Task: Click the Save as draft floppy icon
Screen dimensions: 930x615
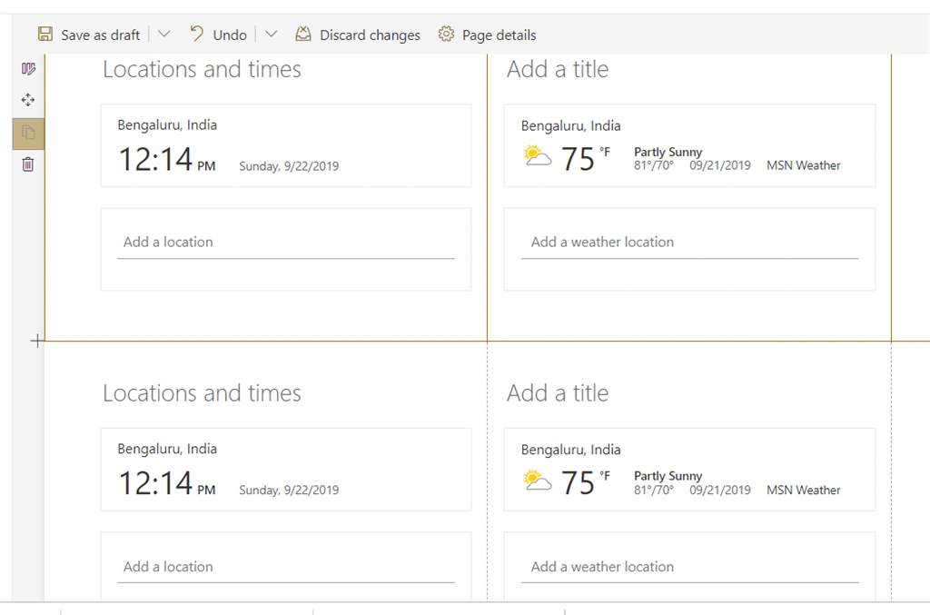Action: [x=45, y=34]
